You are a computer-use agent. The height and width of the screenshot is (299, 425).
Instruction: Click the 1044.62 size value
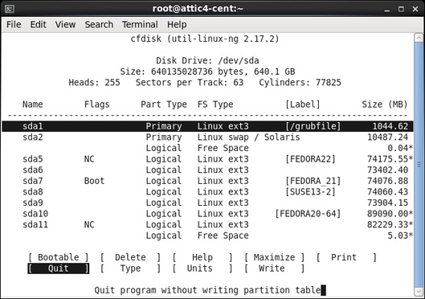tap(390, 126)
